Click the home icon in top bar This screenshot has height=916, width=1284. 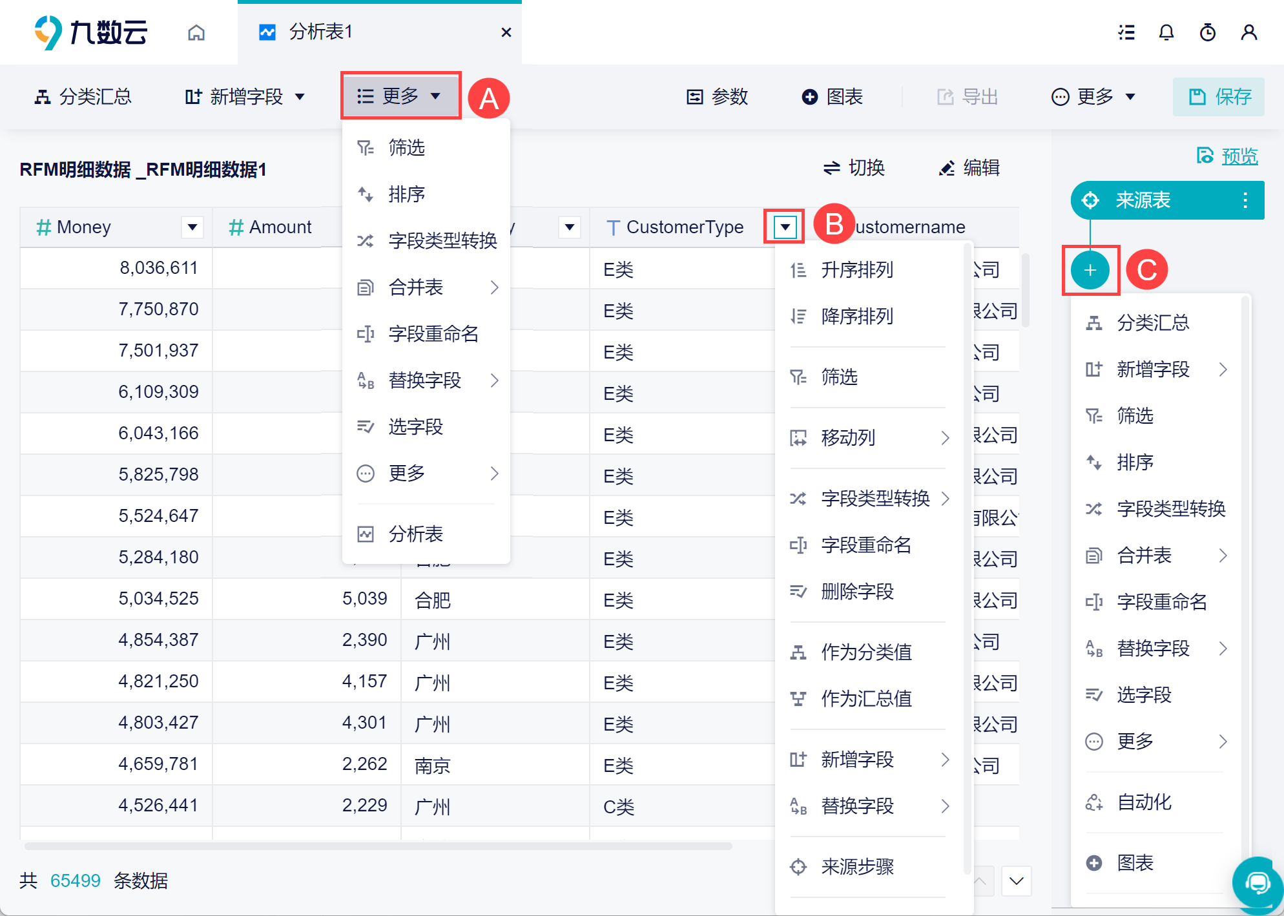pos(196,32)
